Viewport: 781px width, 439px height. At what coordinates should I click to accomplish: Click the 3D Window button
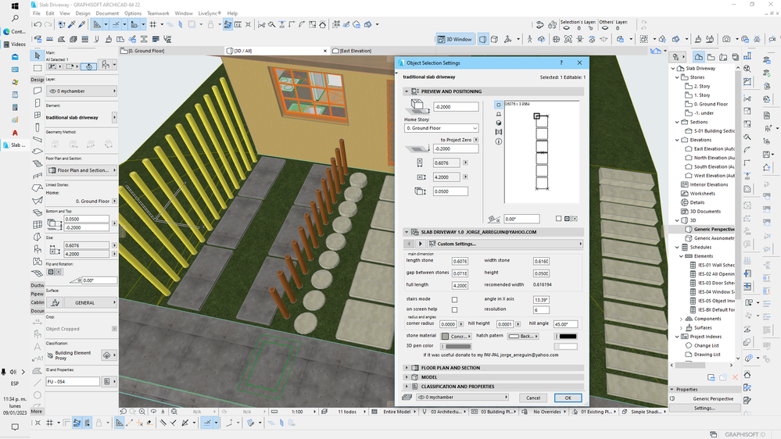click(454, 39)
